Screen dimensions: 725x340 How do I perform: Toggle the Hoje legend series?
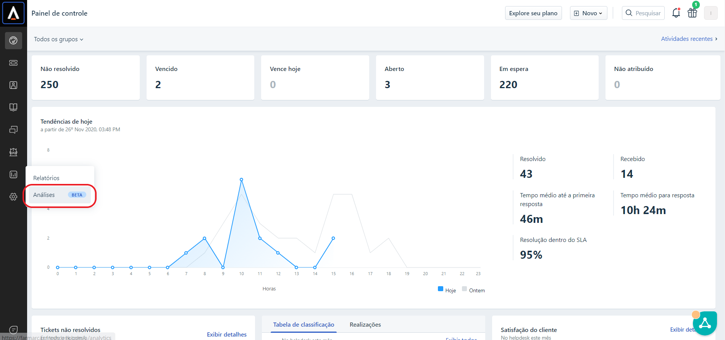pyautogui.click(x=447, y=290)
